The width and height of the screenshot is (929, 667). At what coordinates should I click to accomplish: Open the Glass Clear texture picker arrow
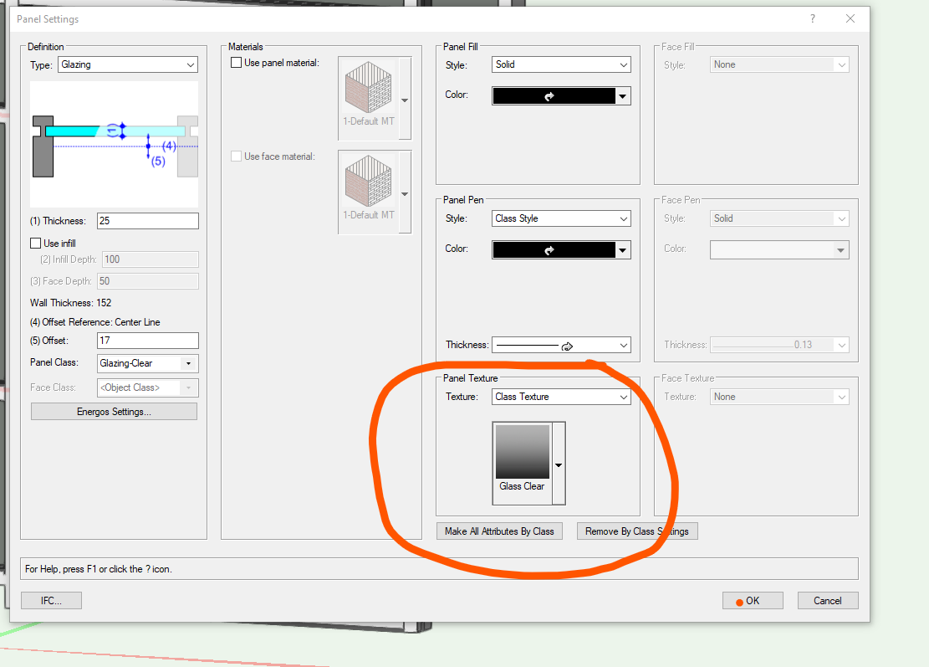click(x=559, y=464)
